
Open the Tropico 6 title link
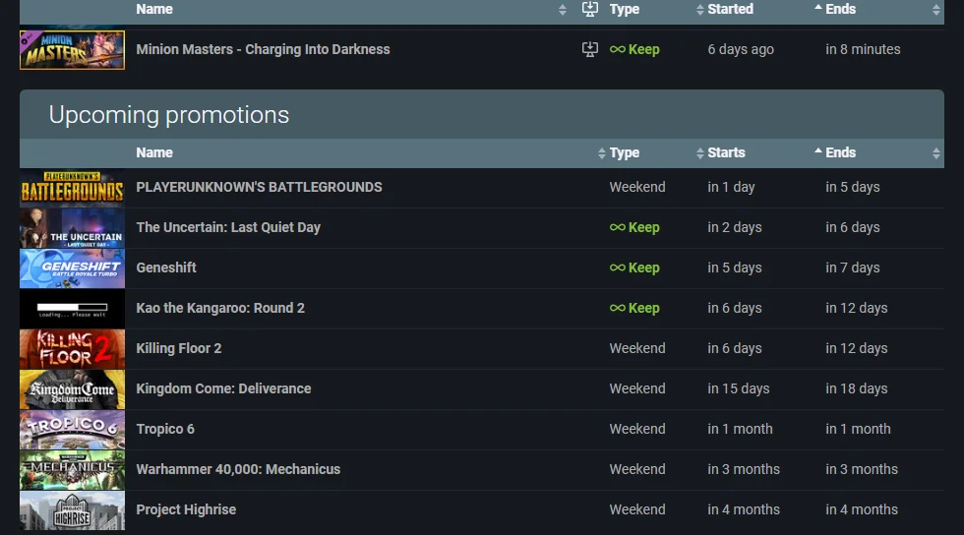(x=165, y=429)
